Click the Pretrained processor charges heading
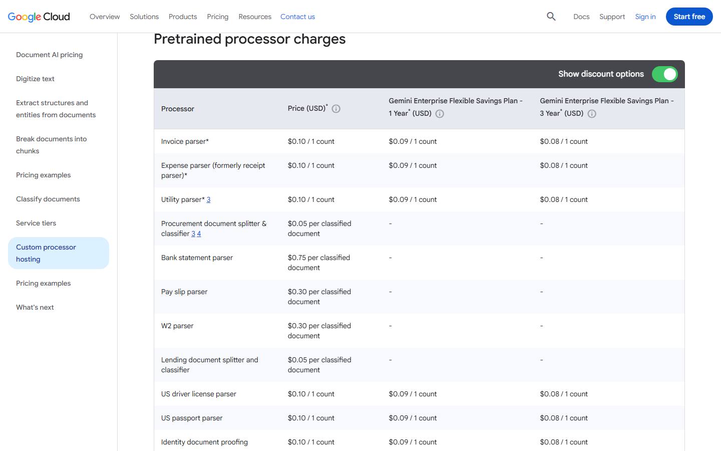Screen dimensions: 721x451 coord(250,39)
